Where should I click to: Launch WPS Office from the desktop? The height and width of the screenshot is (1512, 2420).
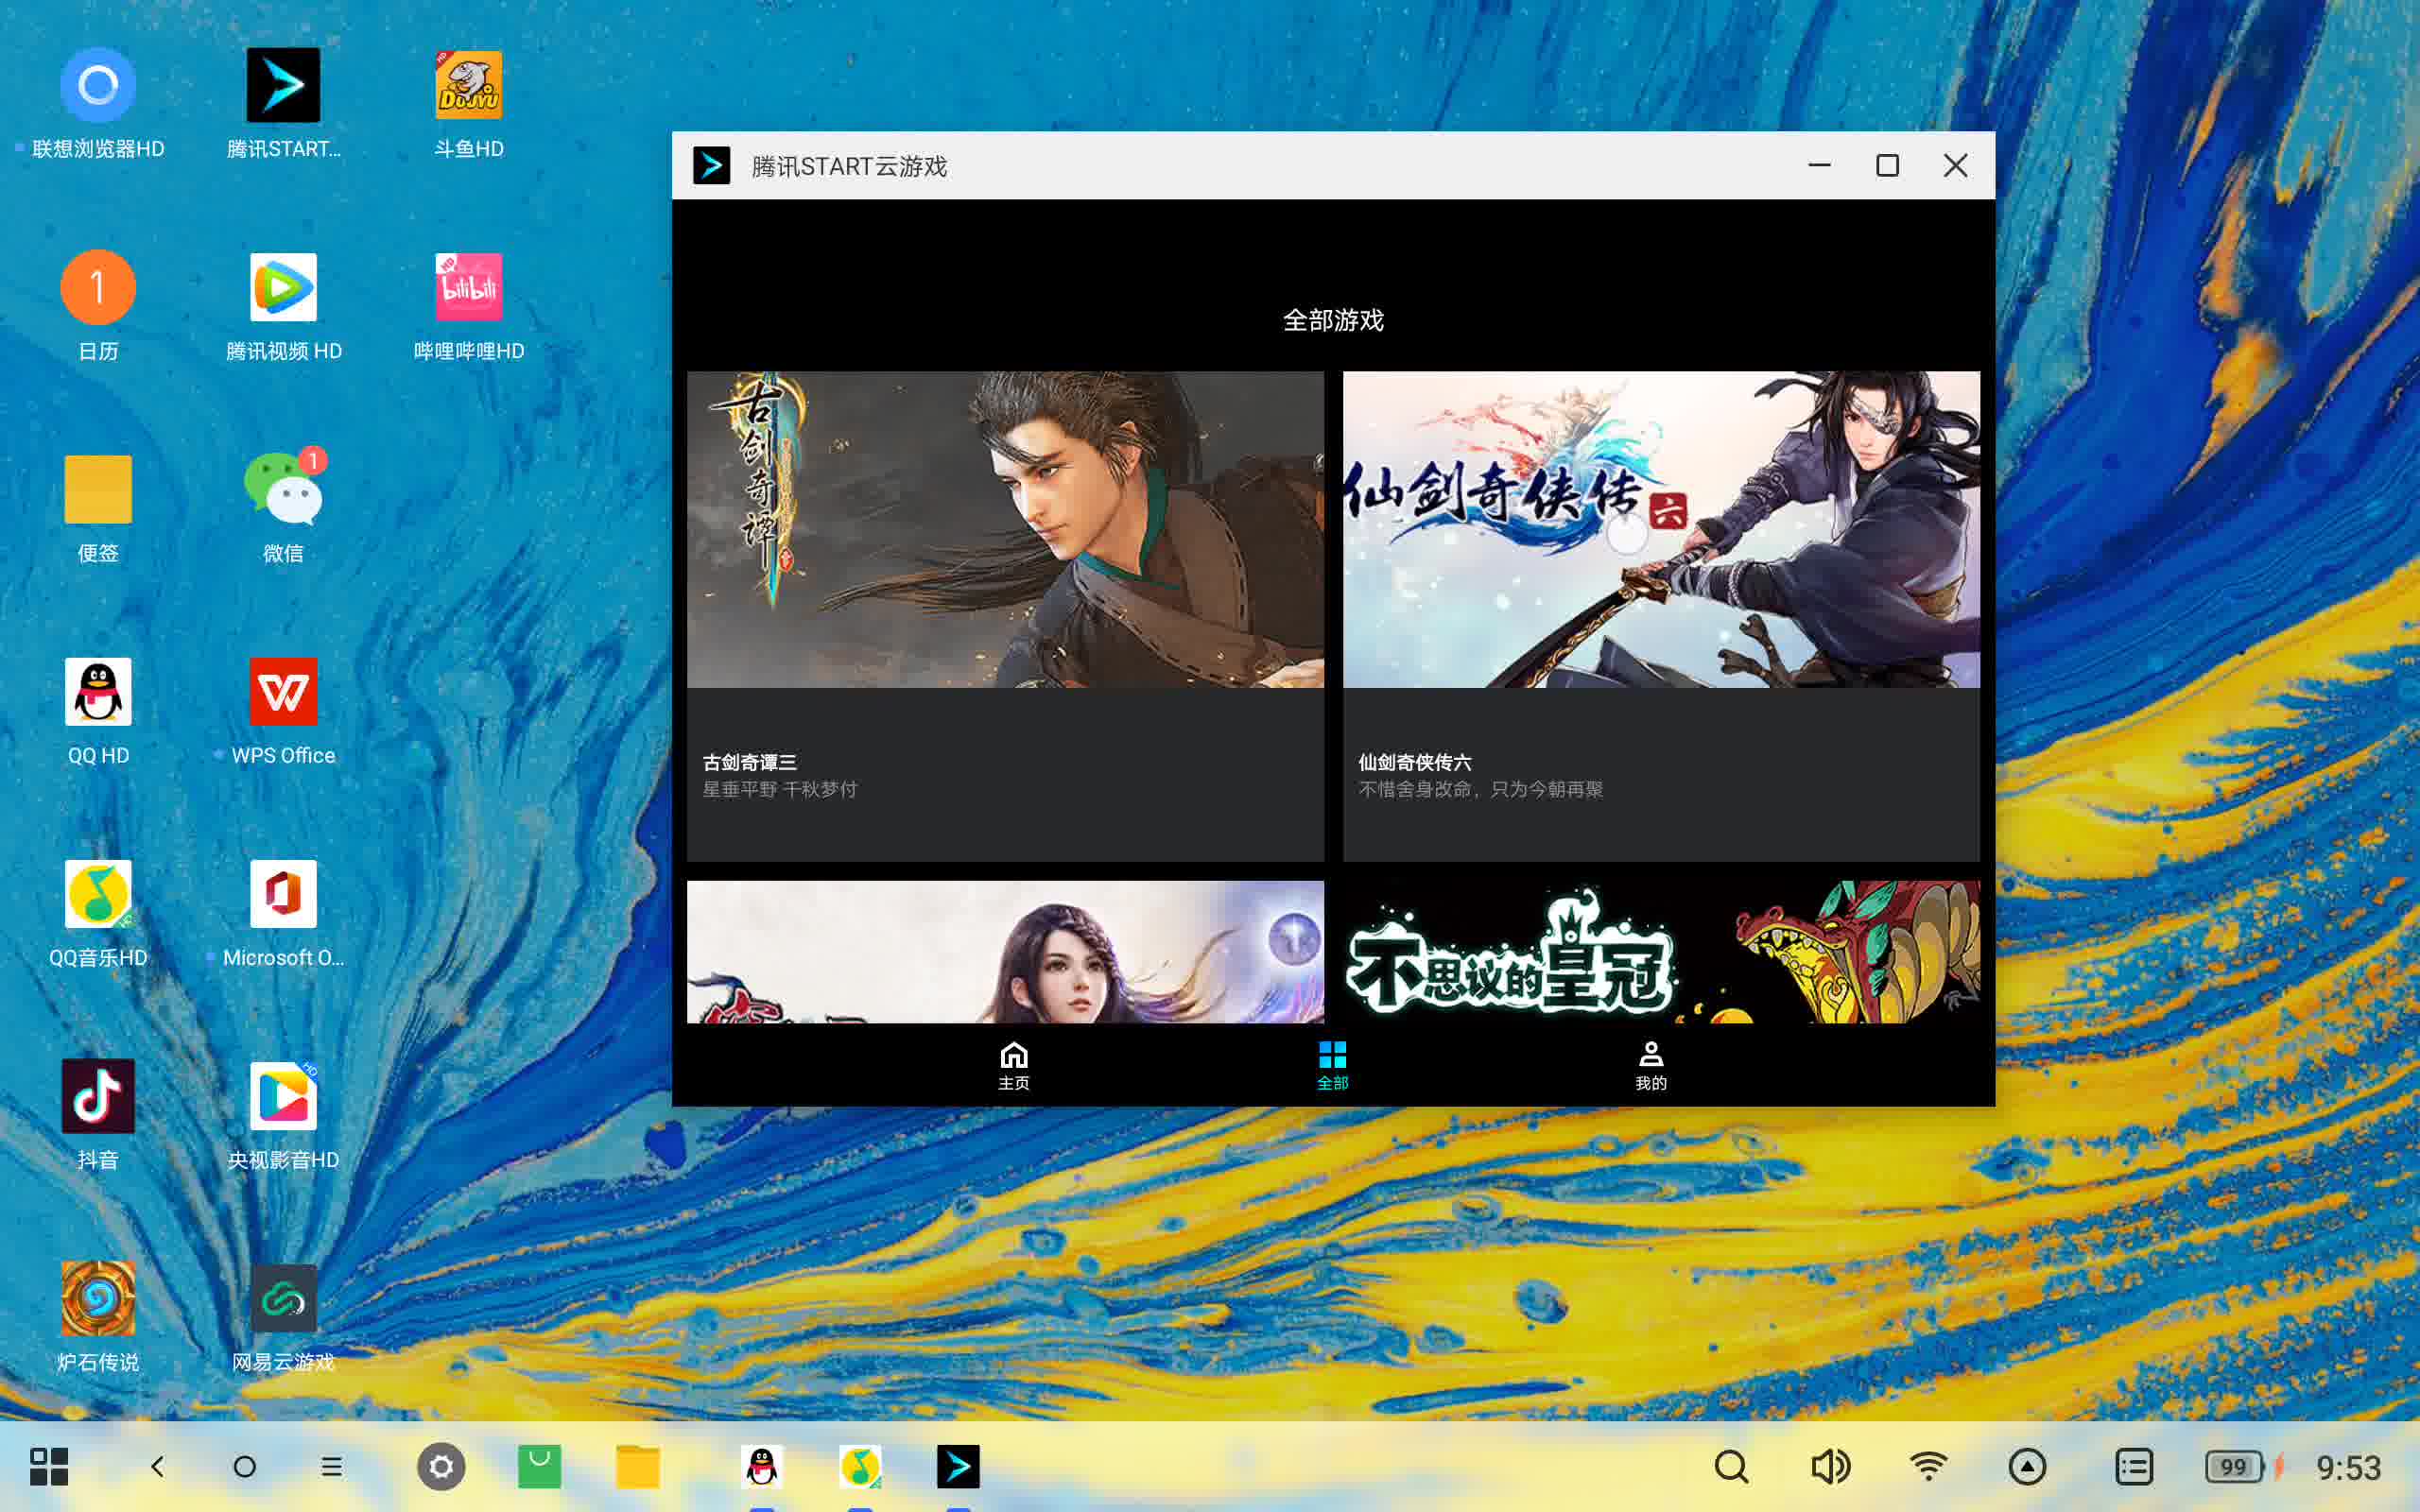(x=284, y=692)
